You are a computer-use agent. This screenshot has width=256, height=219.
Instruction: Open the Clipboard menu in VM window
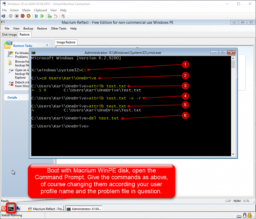tap(40, 10)
